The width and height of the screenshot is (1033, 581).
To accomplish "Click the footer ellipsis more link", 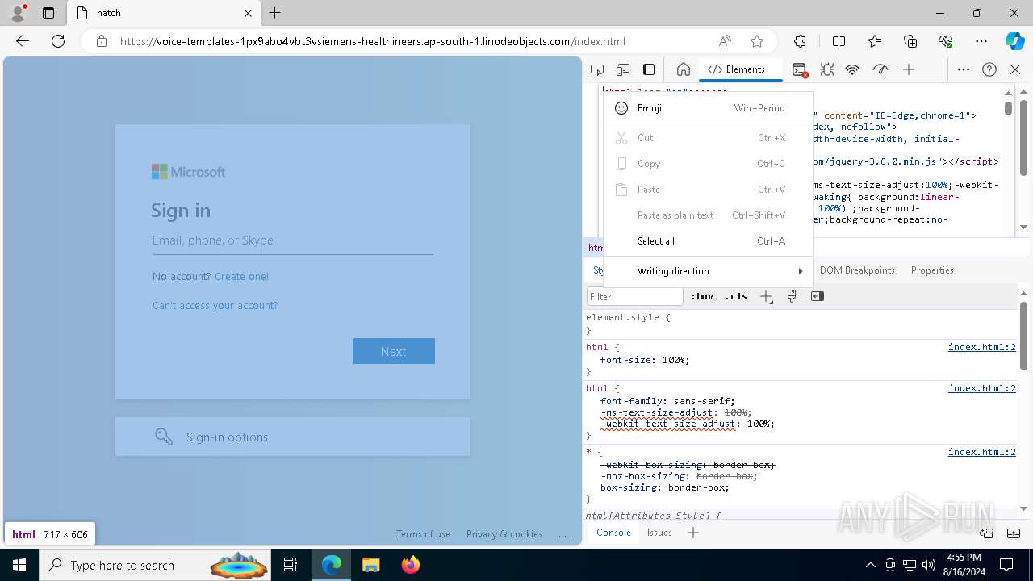I will tap(565, 534).
